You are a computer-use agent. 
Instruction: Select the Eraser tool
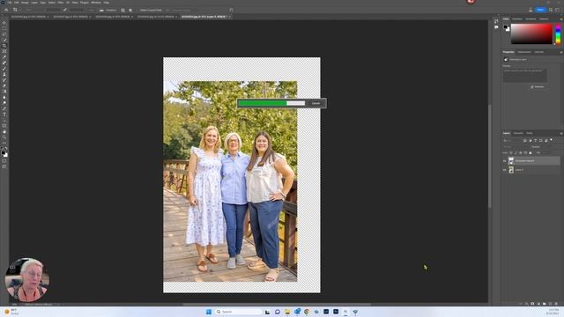(x=4, y=86)
